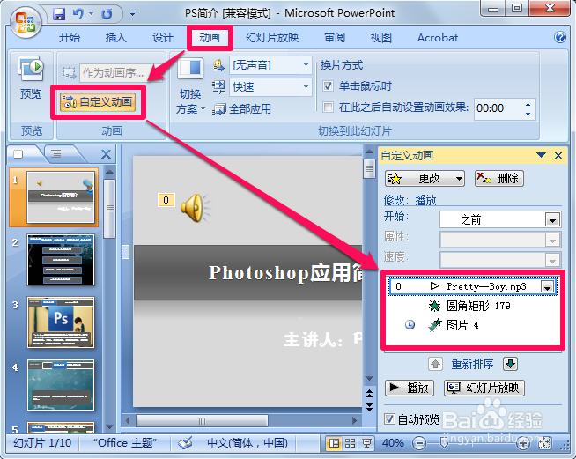This screenshot has height=459, width=576.
Task: Expand the transition speed dropdown
Action: tap(306, 87)
